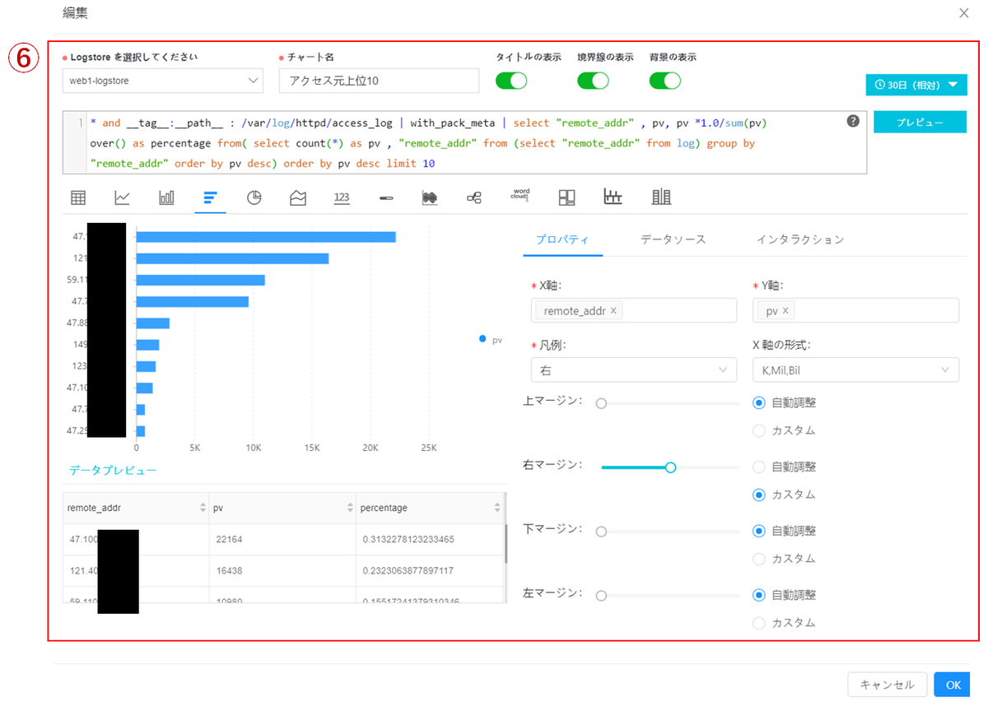The width and height of the screenshot is (988, 706).
Task: Click the データプレビュー heading link
Action: pos(113,470)
